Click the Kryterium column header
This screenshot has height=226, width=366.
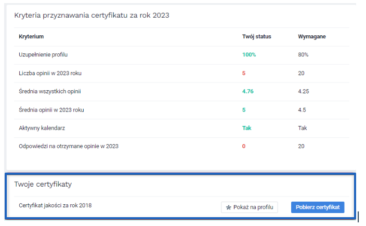[x=31, y=37]
